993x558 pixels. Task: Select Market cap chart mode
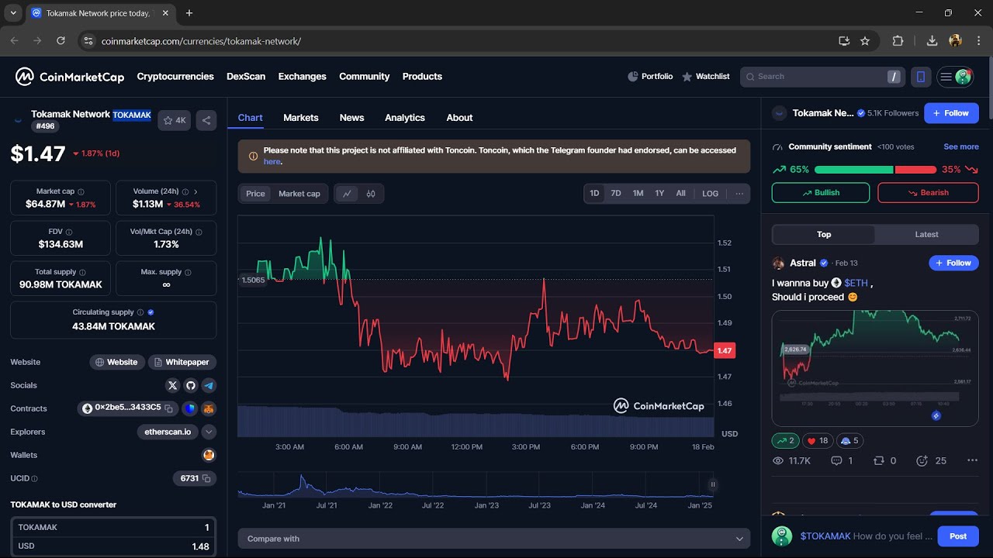coord(299,194)
